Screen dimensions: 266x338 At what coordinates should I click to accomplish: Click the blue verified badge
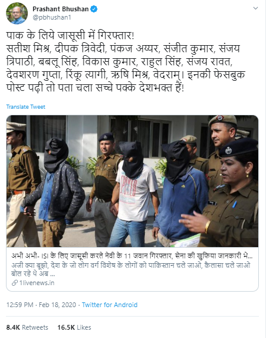click(94, 9)
